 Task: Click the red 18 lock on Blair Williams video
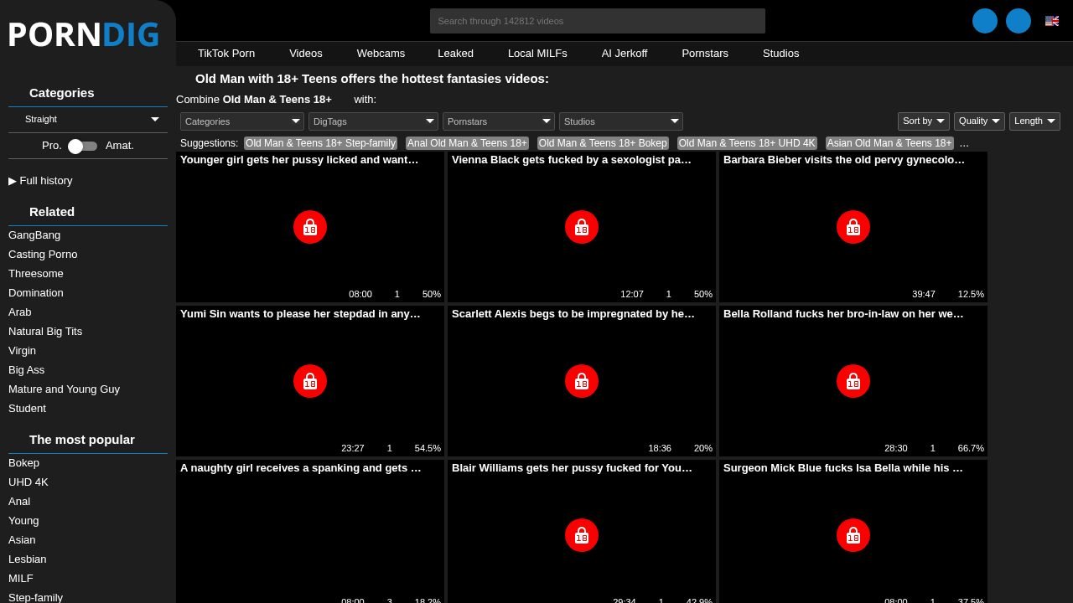(582, 535)
